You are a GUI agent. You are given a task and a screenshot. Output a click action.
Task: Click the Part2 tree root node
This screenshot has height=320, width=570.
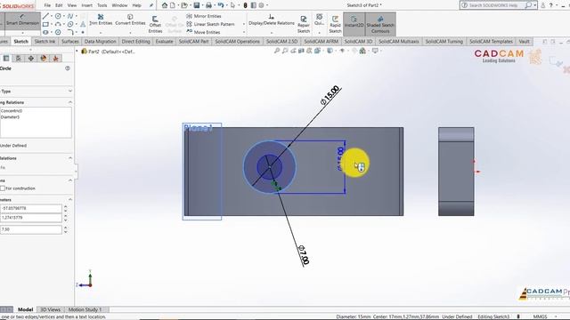pyautogui.click(x=108, y=52)
